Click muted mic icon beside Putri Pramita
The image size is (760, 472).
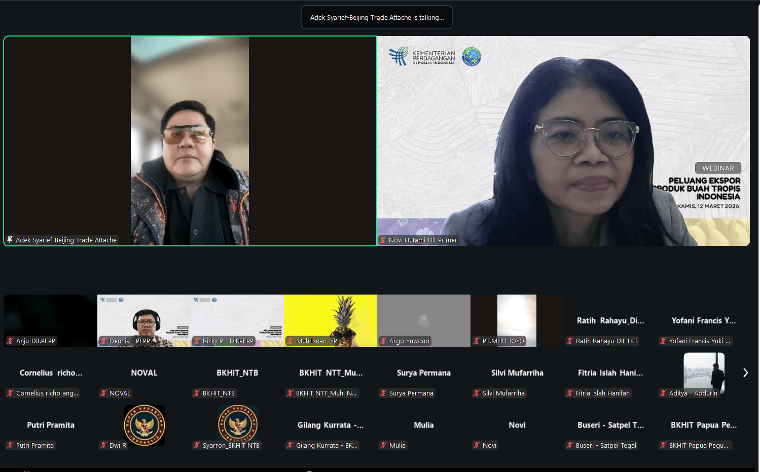point(10,446)
